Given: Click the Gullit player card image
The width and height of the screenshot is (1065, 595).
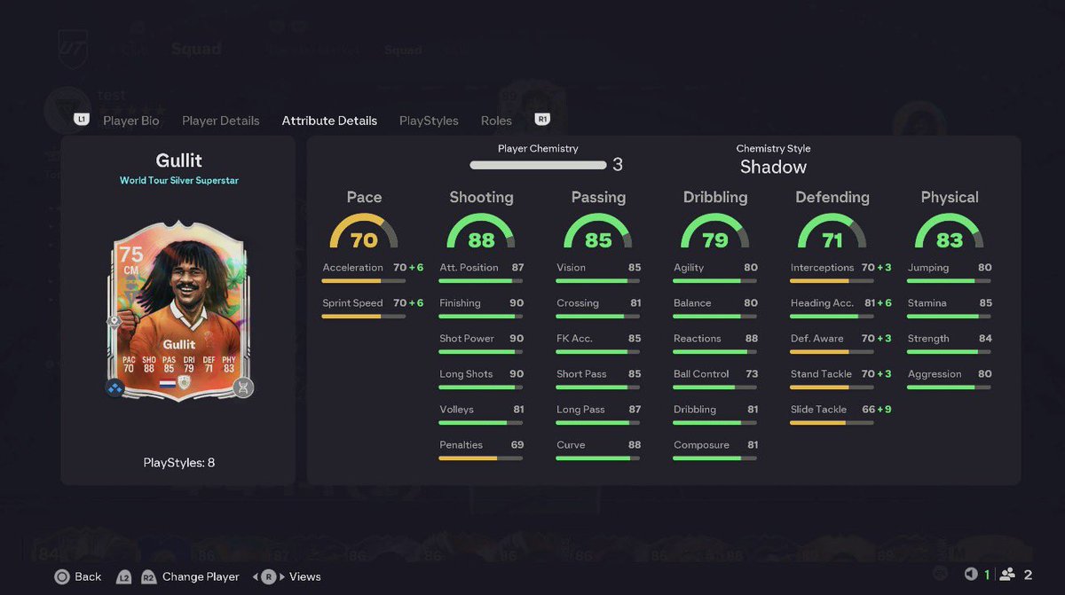Looking at the screenshot, I should [178, 310].
